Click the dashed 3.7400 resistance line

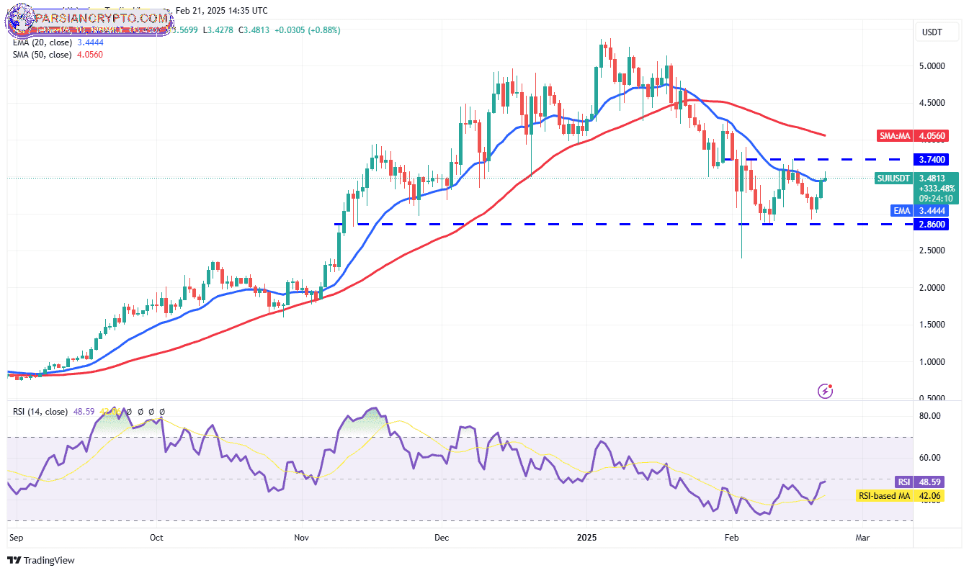[x=812, y=159]
